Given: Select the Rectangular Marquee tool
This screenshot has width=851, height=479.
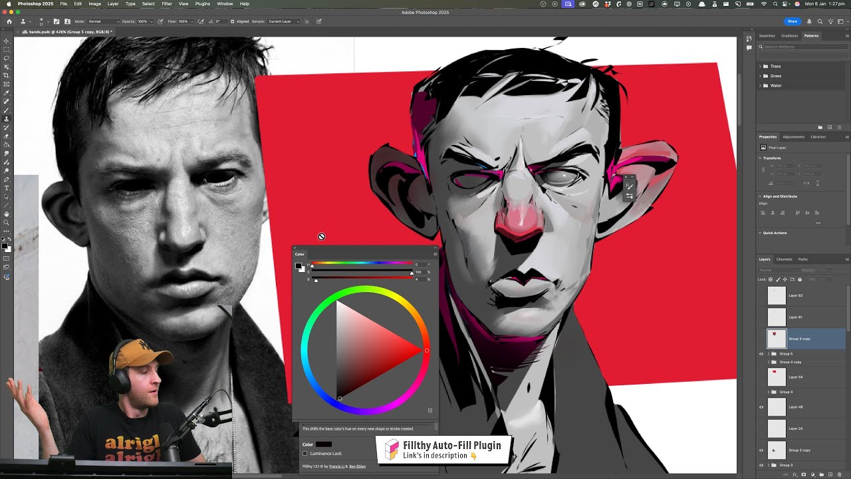Looking at the screenshot, I should coord(7,50).
